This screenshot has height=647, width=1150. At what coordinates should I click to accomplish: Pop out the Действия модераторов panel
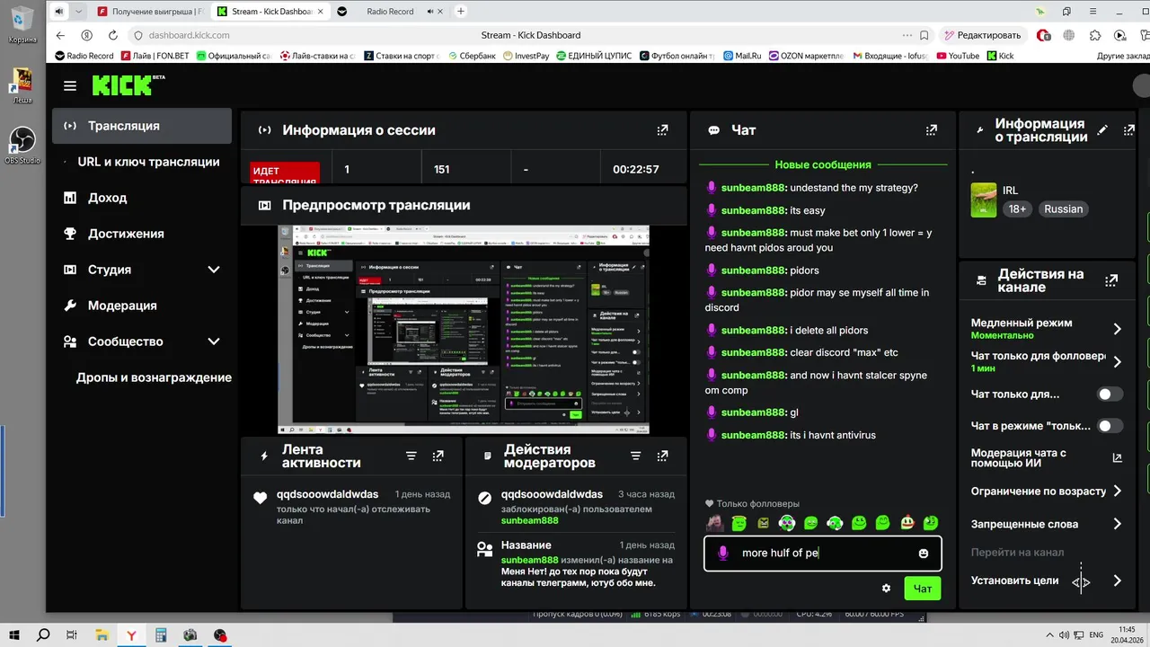663,456
